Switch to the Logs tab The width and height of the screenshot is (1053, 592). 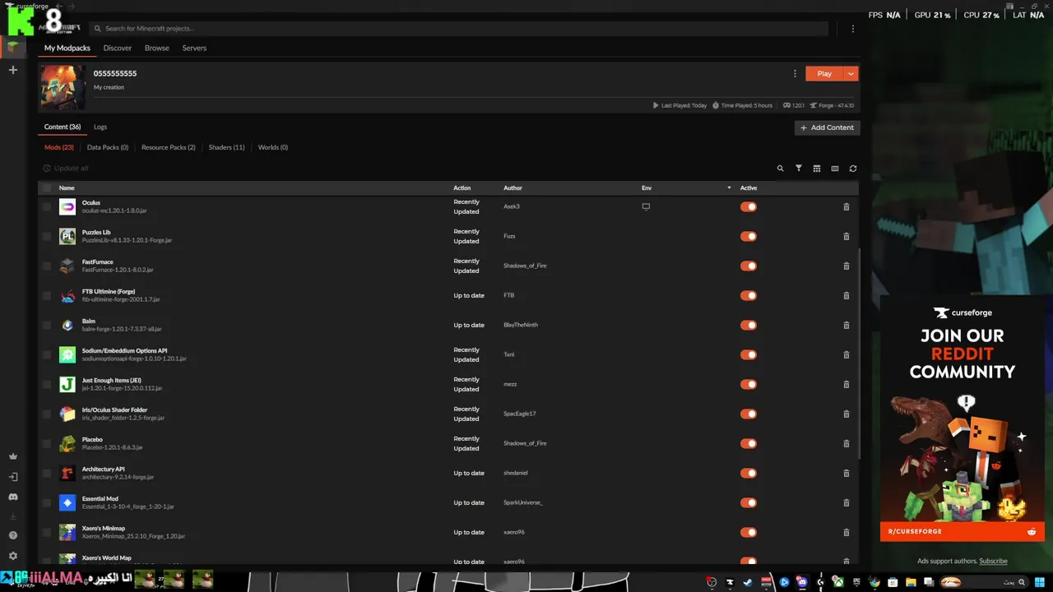pos(100,127)
